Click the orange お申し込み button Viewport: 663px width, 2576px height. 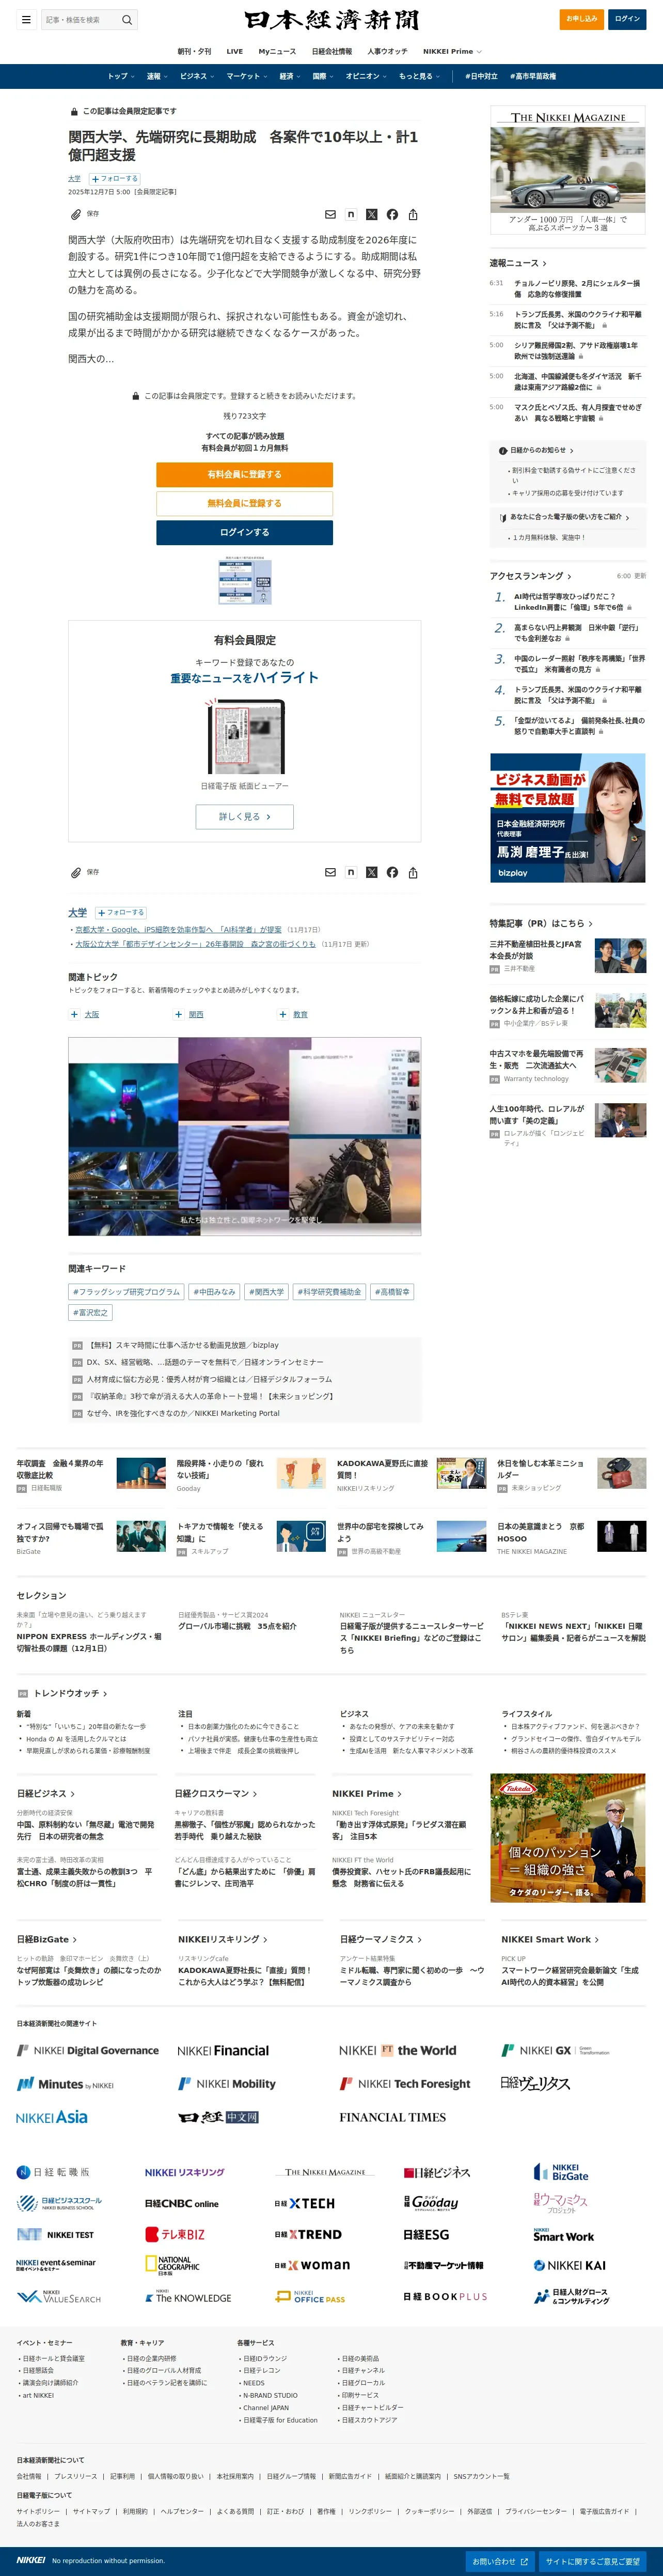click(581, 18)
